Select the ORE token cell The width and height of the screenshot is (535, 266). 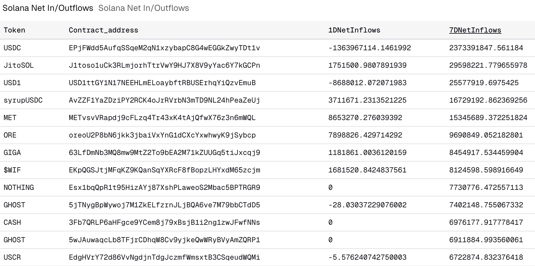click(x=10, y=135)
